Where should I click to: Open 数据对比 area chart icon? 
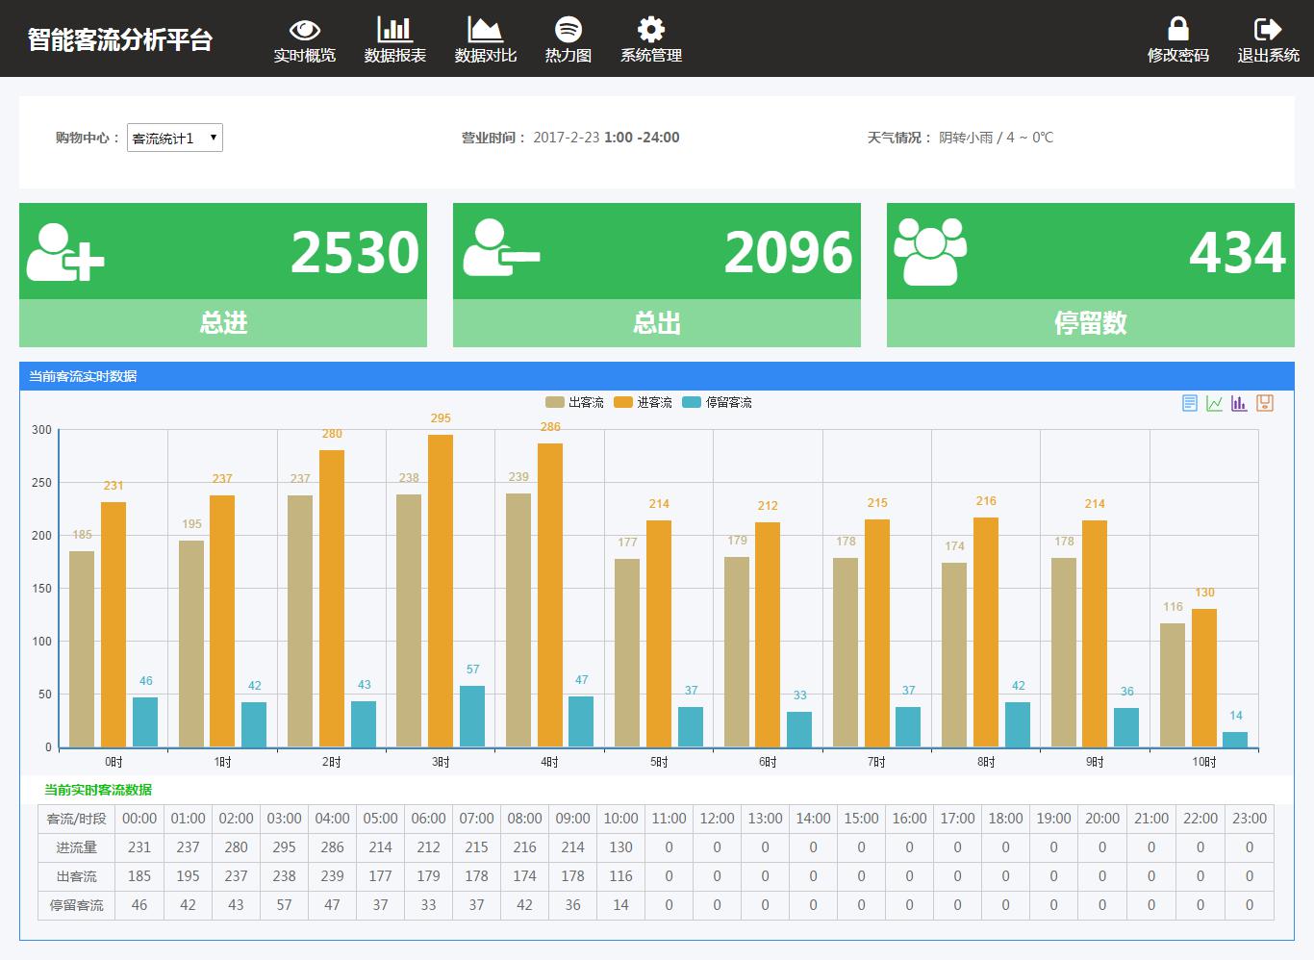click(485, 30)
